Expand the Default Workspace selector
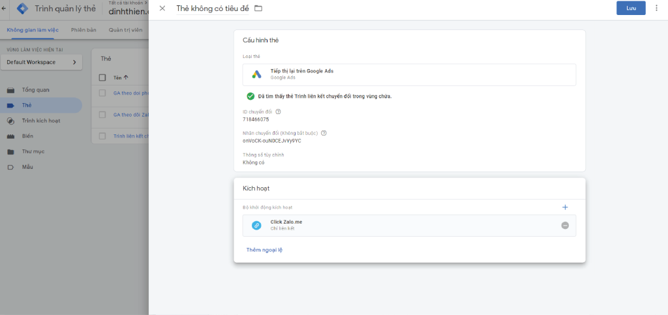This screenshot has width=668, height=315. 42,62
